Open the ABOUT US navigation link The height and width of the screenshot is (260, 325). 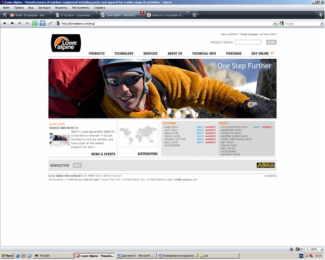tap(175, 54)
